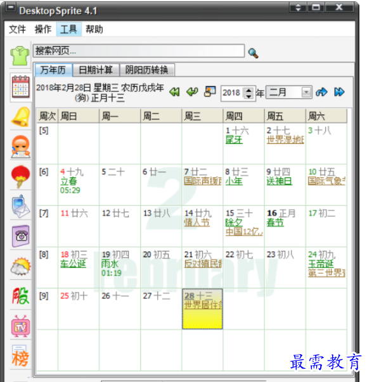
Task: Open the 小年 link on February 8
Action: tap(234, 181)
